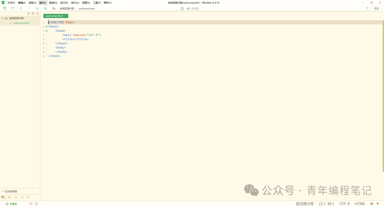Open the 编辑(E) menu
The image size is (384, 206).
[22, 3]
